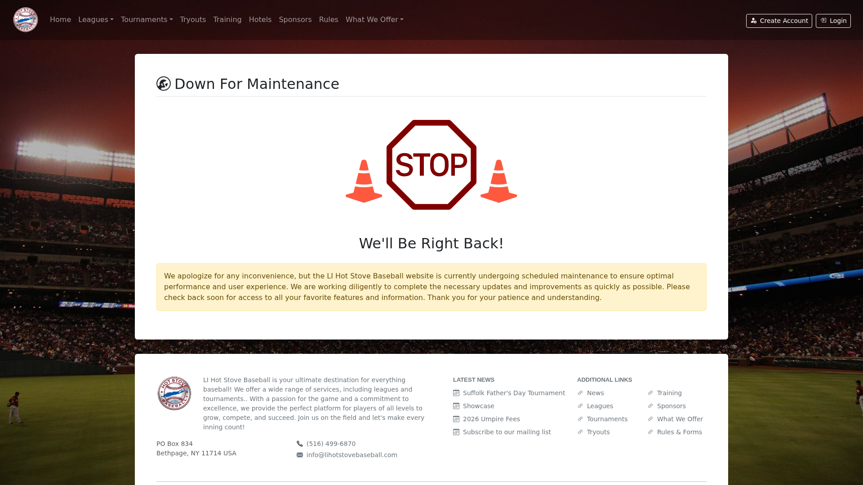Click the news icon beside Showcase
863x485 pixels.
tap(456, 406)
